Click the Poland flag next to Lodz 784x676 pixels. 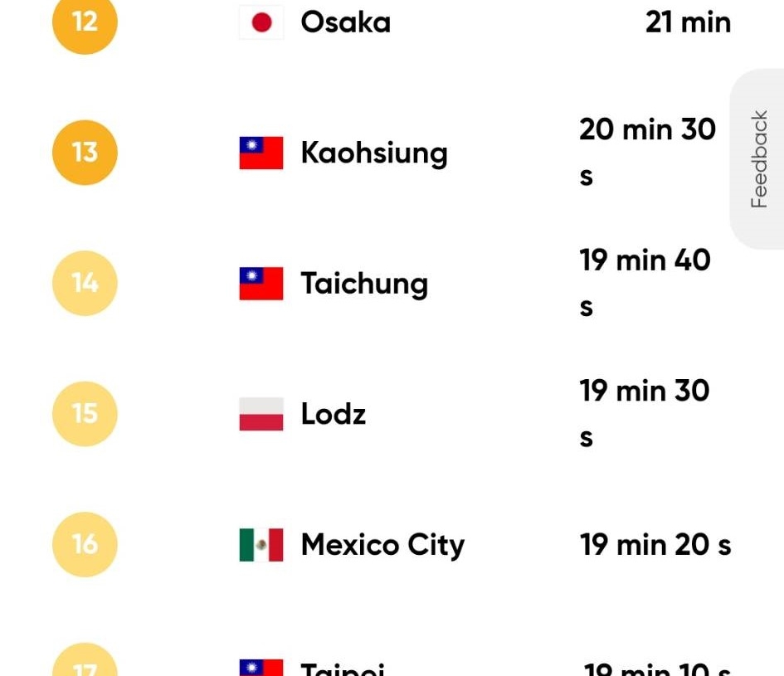point(261,414)
